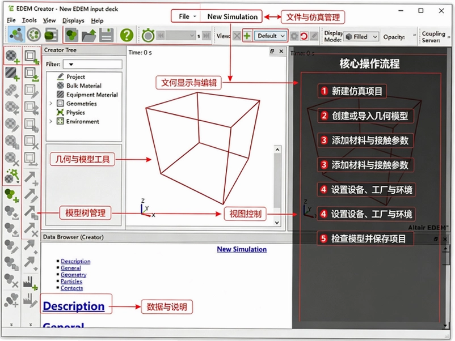This screenshot has width=455, height=341.
Task: Expand overflow chevron under factory tools column
Action: point(31,325)
